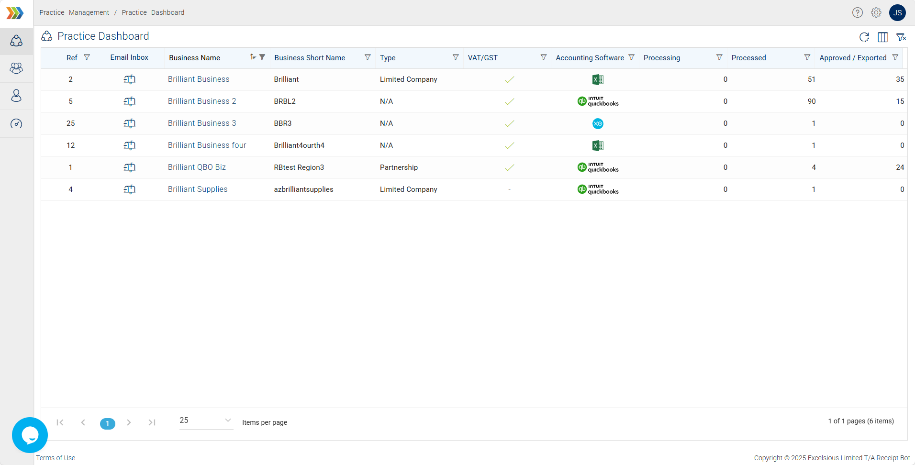Open the chat support bubble

pyautogui.click(x=30, y=435)
